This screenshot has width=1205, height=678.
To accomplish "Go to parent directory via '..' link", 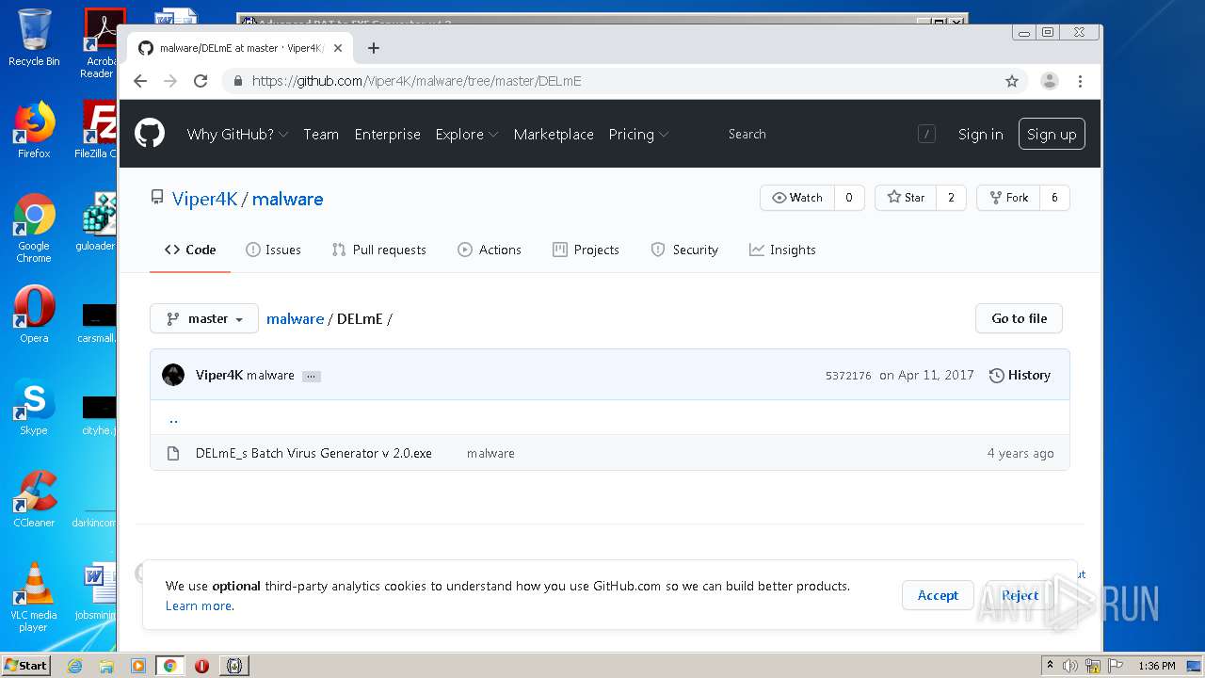I will pyautogui.click(x=173, y=418).
